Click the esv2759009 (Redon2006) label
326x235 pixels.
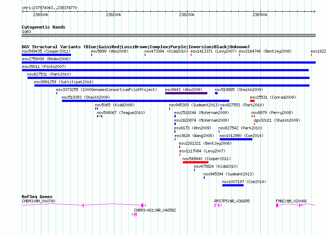[x=46, y=59]
